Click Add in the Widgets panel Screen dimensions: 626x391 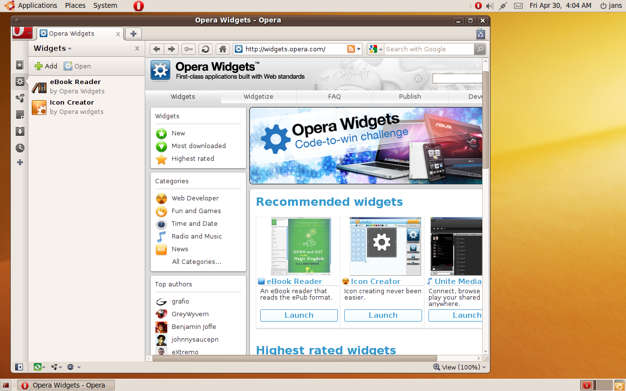pos(46,66)
